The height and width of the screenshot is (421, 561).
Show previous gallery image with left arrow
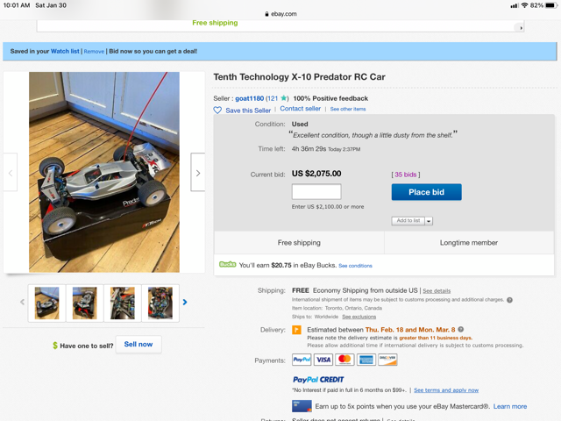point(11,172)
